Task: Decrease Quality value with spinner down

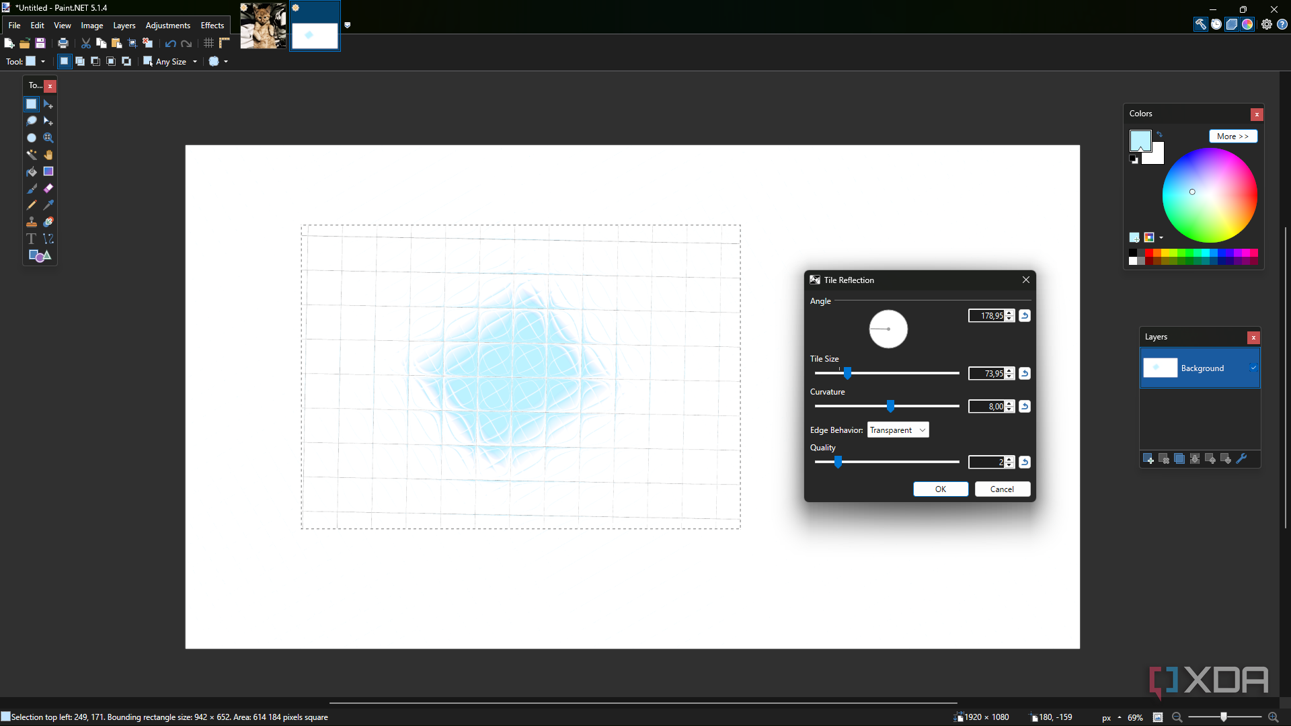Action: tap(1009, 465)
